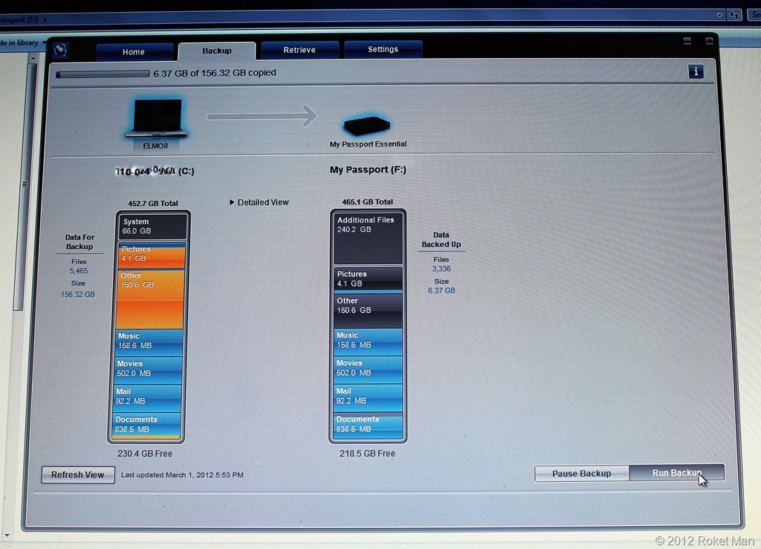Viewport: 761px width, 549px height.
Task: Select the My Passport Documents 838.5 MB segment
Action: (368, 425)
